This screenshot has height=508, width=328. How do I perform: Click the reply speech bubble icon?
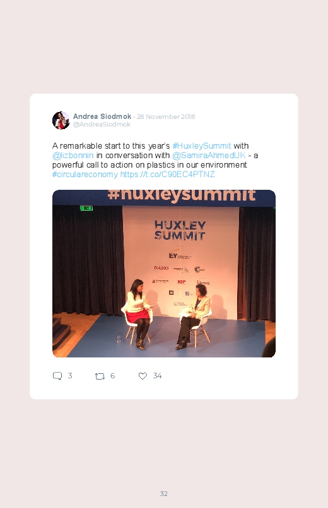(x=57, y=376)
